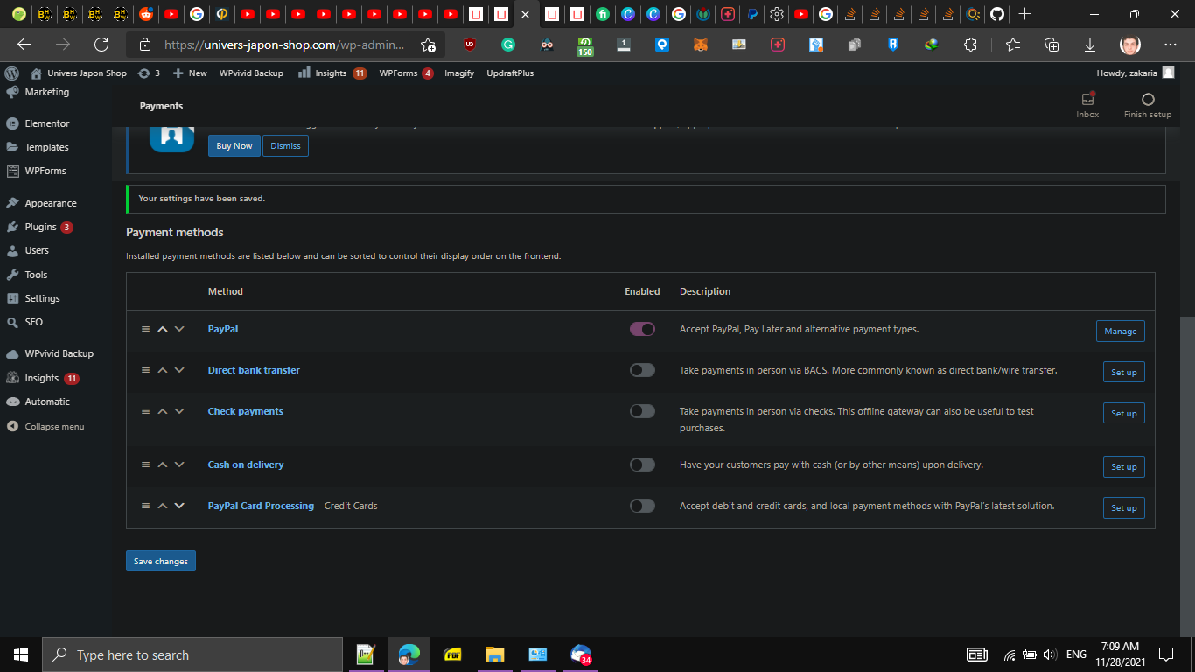Viewport: 1195px width, 672px height.
Task: Open the MetaMask fox extension icon
Action: pyautogui.click(x=701, y=45)
